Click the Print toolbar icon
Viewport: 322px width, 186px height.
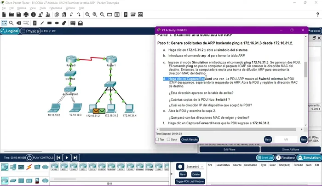pos(26,15)
